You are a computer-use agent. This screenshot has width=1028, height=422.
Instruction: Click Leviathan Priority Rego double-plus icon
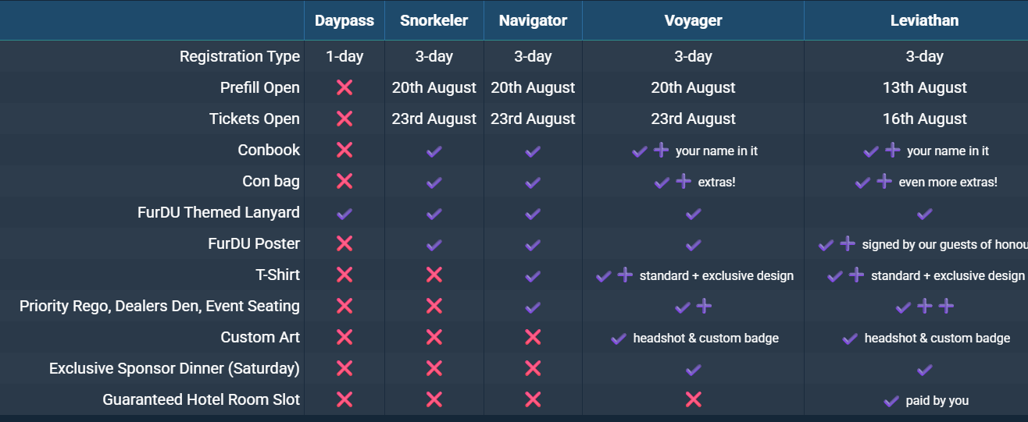click(x=935, y=306)
